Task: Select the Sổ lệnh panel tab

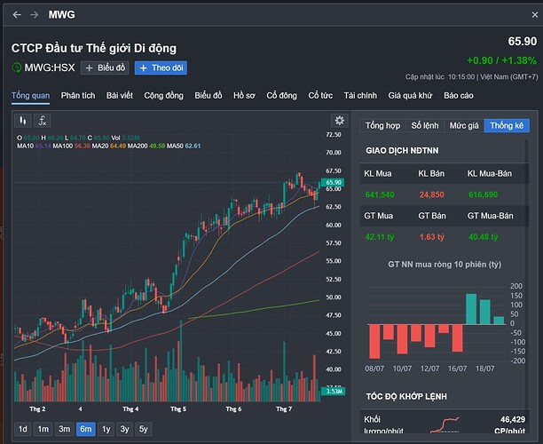Action: [424, 126]
